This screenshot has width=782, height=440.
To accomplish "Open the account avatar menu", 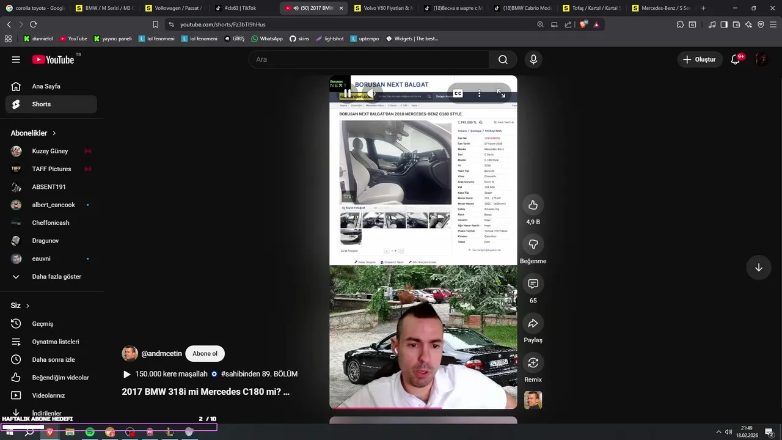I will pos(761,59).
